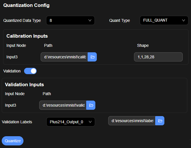Select Input3 node label under Calibration Inputs
This screenshot has height=148, width=191.
coord(12,57)
